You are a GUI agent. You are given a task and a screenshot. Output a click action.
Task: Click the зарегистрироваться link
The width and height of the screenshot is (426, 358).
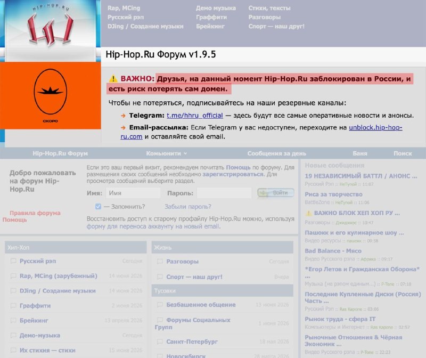[x=233, y=174]
